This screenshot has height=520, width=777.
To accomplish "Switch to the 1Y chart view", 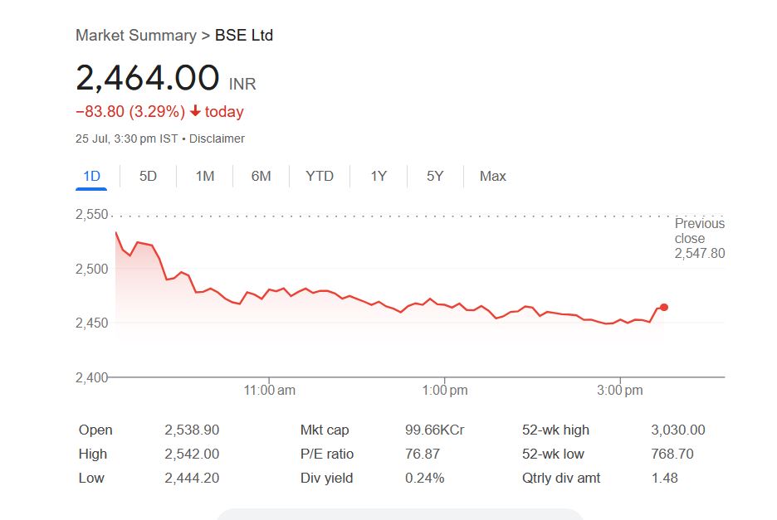I will point(379,176).
